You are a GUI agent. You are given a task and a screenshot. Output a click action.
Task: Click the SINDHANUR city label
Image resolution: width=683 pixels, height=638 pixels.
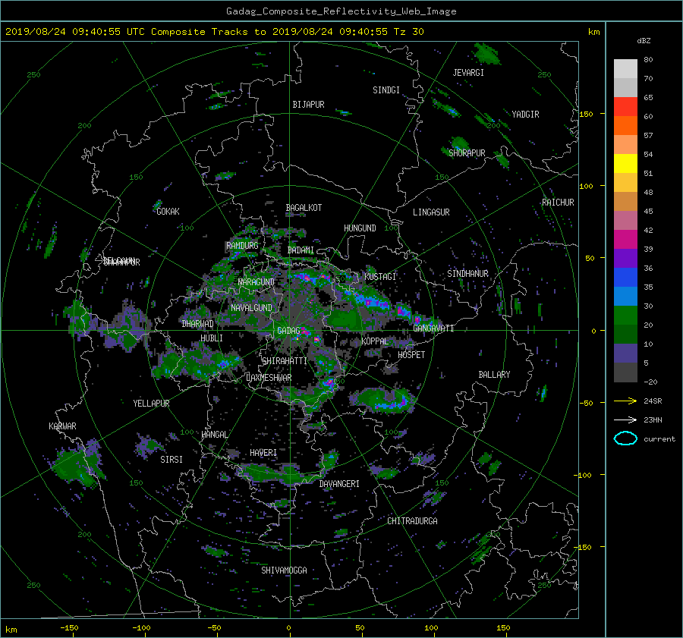[x=467, y=274]
